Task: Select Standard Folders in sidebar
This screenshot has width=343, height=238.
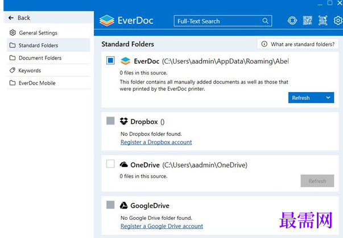Action: pos(48,45)
